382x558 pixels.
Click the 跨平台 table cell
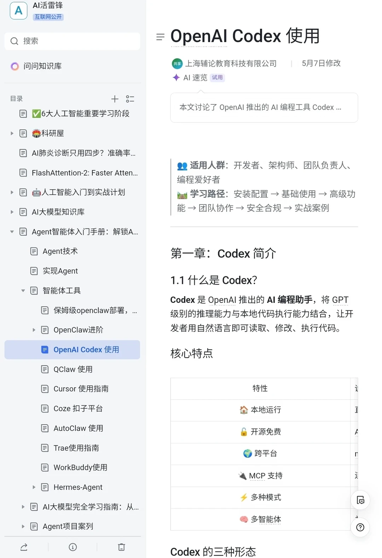click(260, 454)
